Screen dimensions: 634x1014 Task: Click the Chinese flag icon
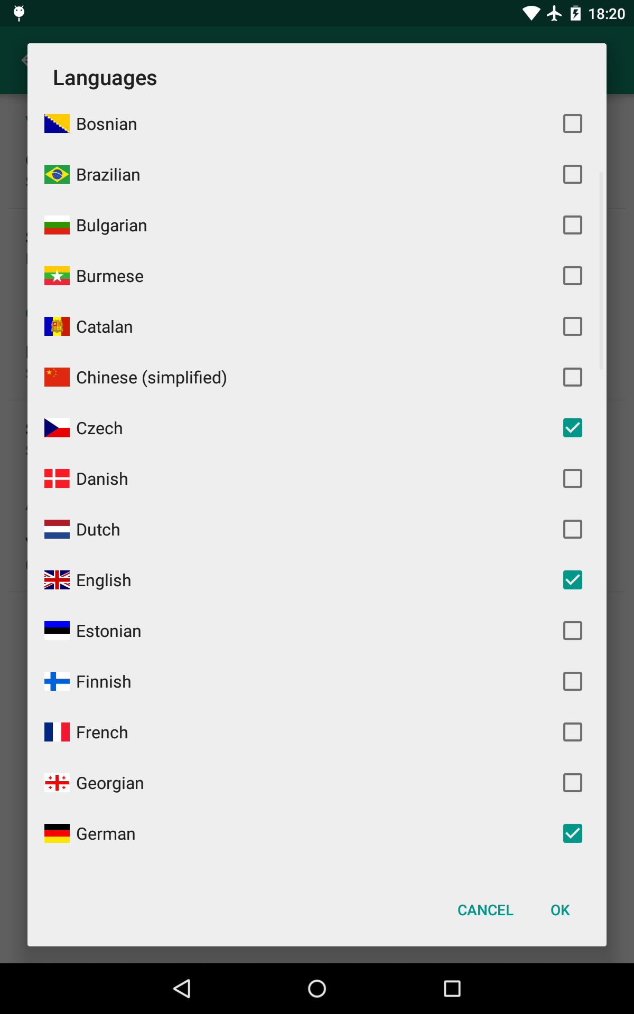coord(57,377)
